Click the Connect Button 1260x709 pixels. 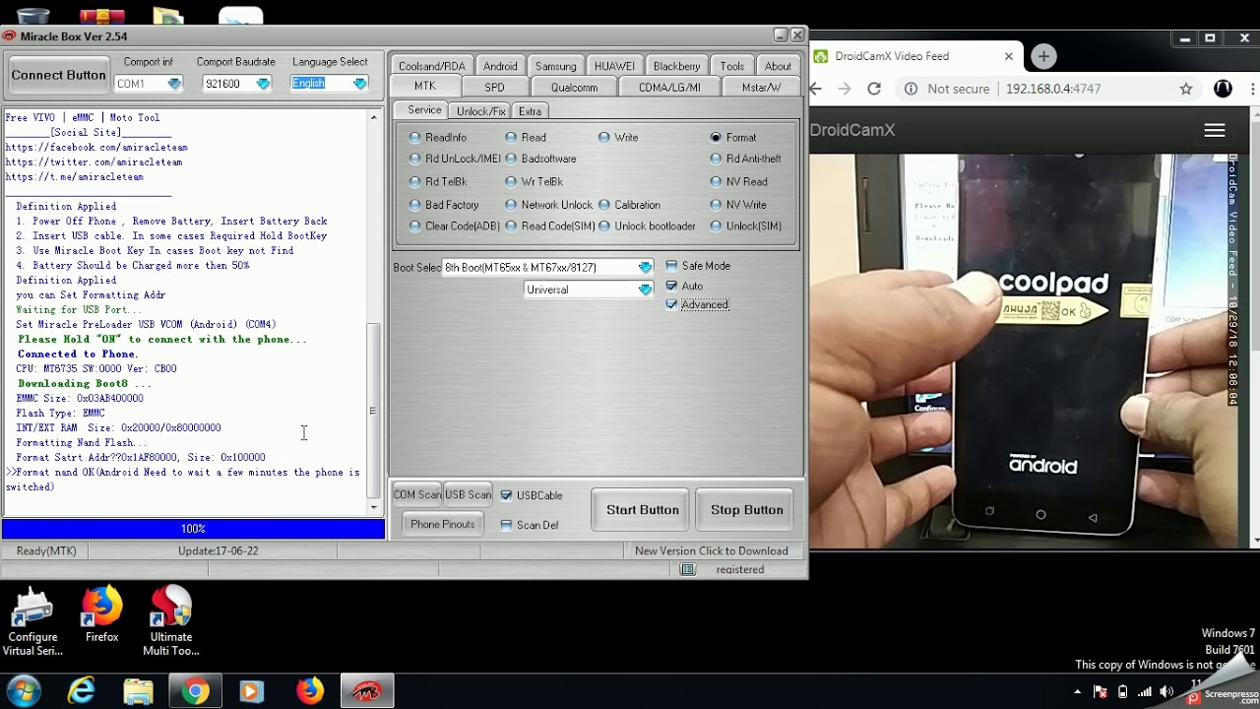point(58,75)
